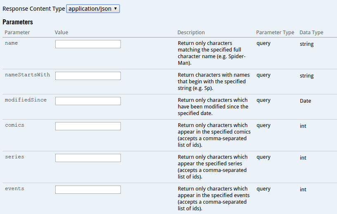Click the name parameter value field
Image resolution: width=337 pixels, height=214 pixels.
point(88,44)
